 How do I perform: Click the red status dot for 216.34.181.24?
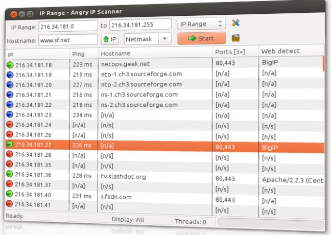coord(10,125)
